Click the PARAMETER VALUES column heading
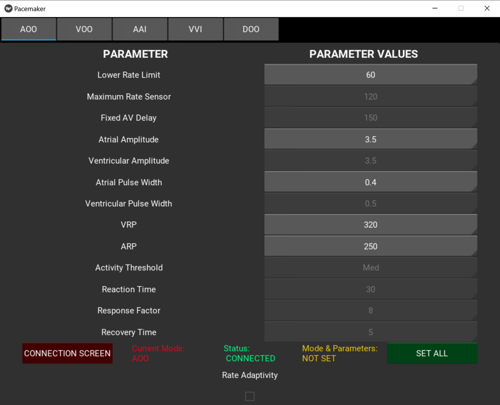500x405 pixels. [363, 54]
